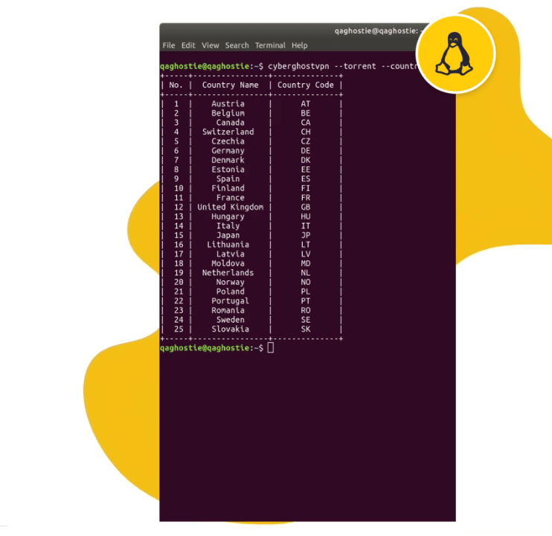
Task: Open the Edit menu
Action: [188, 45]
